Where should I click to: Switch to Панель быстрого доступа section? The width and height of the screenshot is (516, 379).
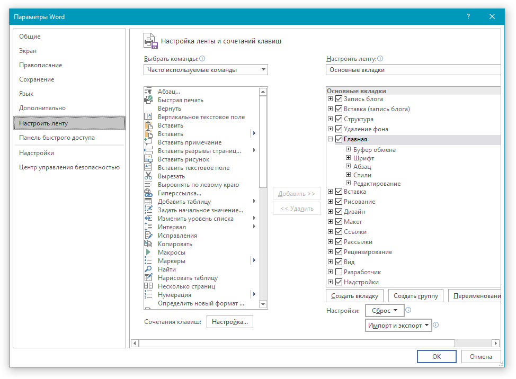click(57, 138)
